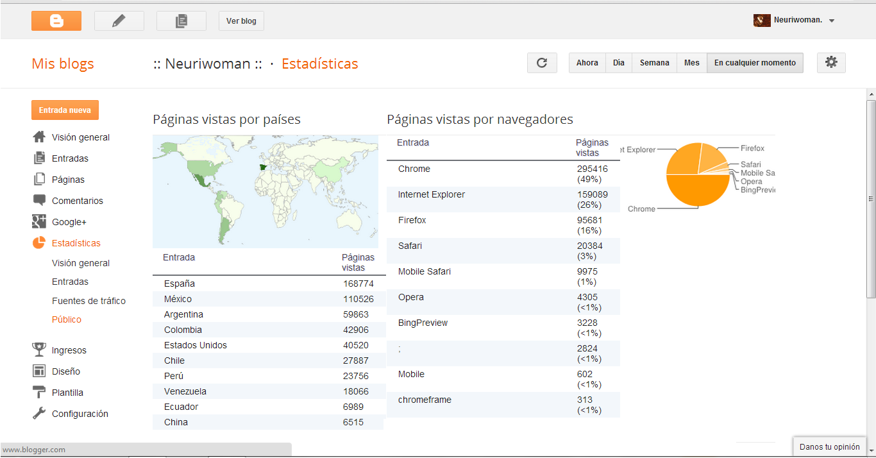
Task: Click the Páginas icon in sidebar
Action: coord(39,179)
